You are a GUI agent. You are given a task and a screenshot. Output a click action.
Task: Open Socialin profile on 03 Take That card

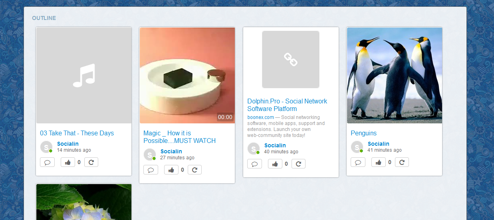(68, 144)
